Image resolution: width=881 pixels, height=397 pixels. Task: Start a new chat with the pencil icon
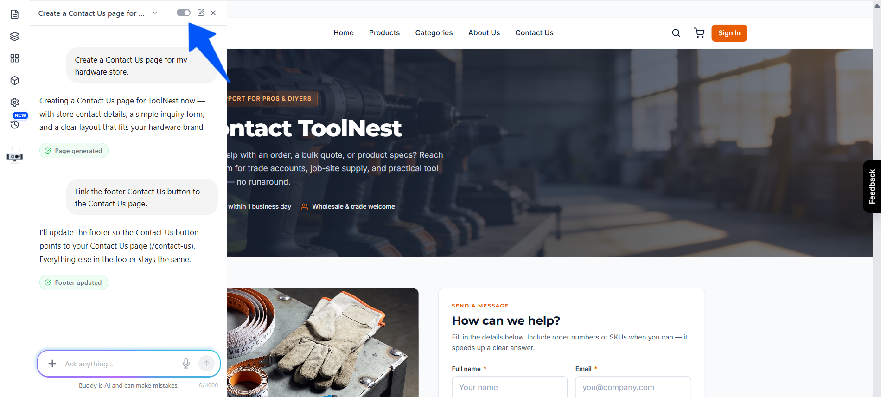coord(201,13)
